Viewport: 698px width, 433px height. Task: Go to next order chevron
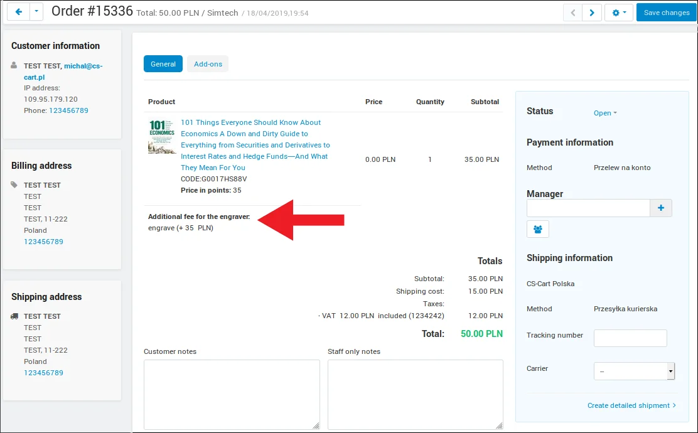coord(591,13)
